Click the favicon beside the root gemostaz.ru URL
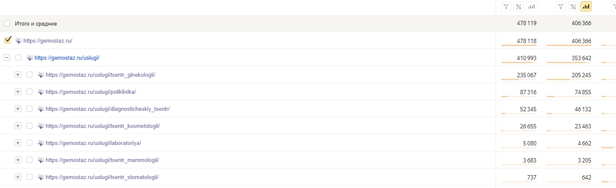The width and height of the screenshot is (616, 188). [x=18, y=40]
